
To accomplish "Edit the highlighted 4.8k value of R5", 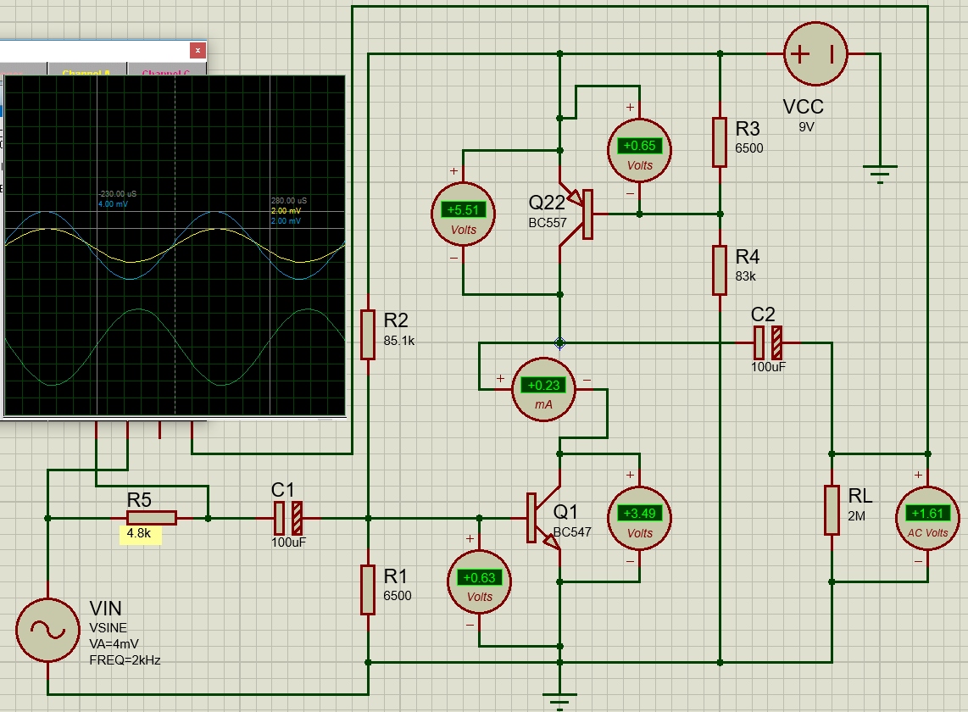I will (139, 533).
